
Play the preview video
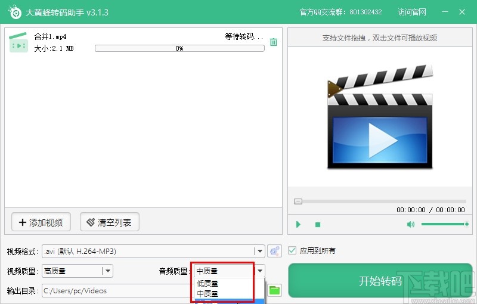pyautogui.click(x=298, y=224)
